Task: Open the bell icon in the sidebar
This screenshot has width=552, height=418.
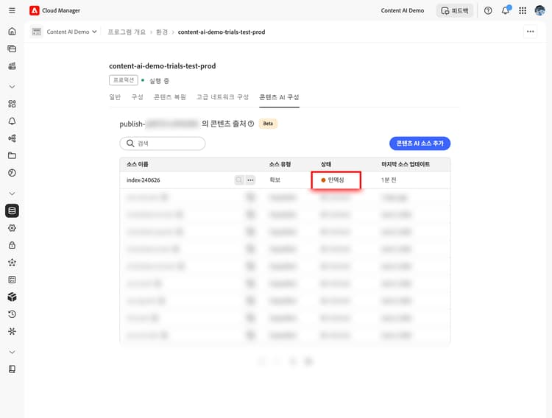Action: coord(12,121)
